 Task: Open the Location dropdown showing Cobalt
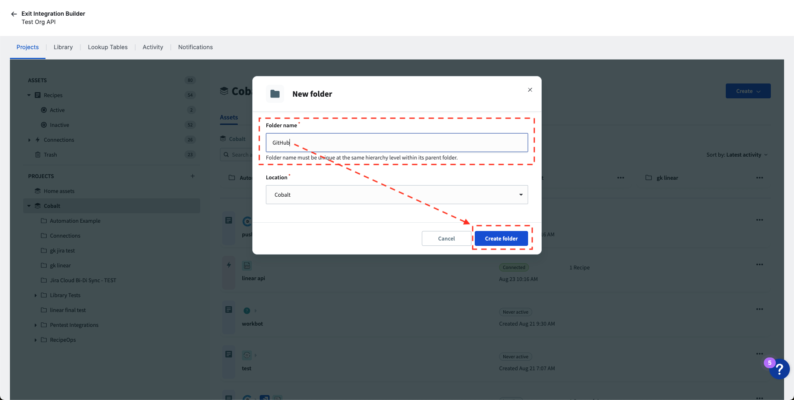[397, 195]
